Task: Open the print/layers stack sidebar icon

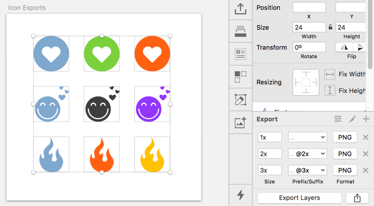Action: click(240, 31)
